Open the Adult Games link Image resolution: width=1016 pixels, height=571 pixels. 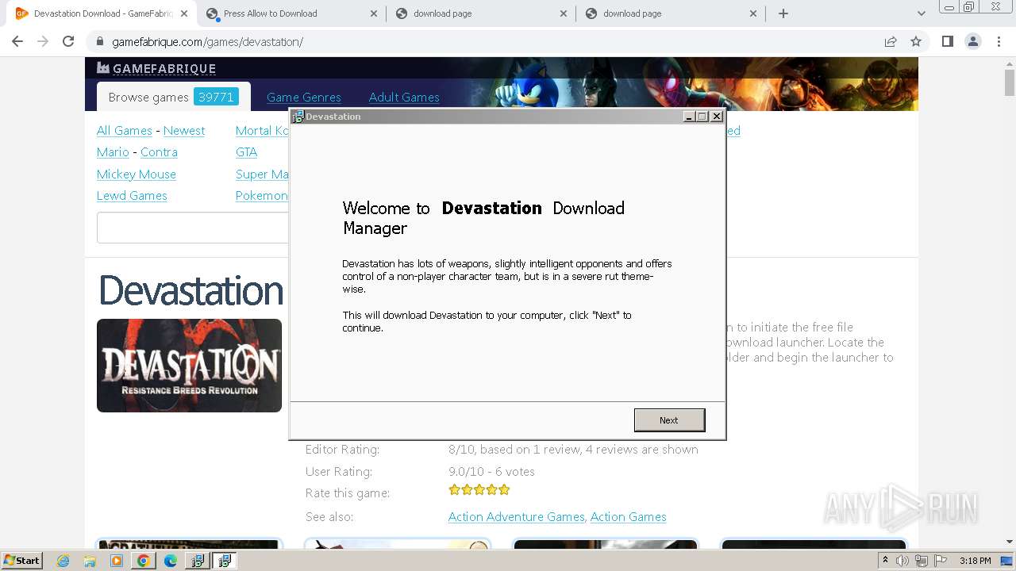tap(404, 97)
